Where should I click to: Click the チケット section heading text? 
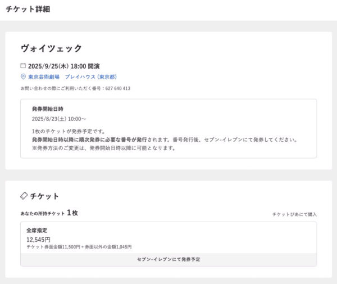(44, 196)
